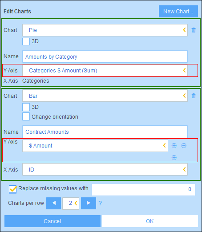Expand Categories $ Amount (Sum) Y-Axis dropdown
This screenshot has height=232, width=202.
click(x=105, y=71)
